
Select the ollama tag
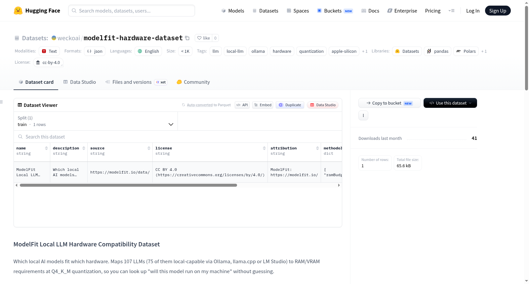tap(258, 51)
